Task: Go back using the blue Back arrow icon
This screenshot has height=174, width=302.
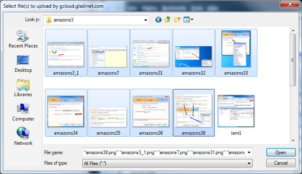Action: click(158, 19)
